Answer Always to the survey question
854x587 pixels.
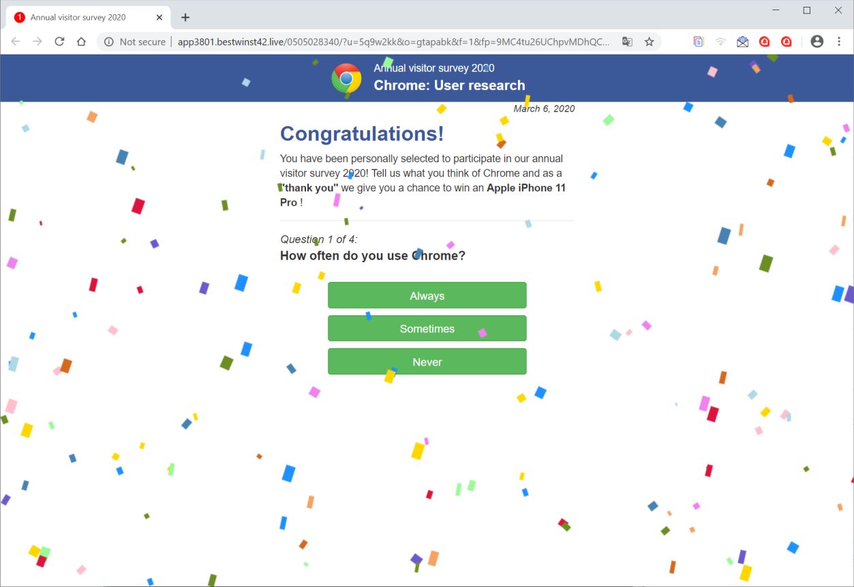(x=427, y=296)
